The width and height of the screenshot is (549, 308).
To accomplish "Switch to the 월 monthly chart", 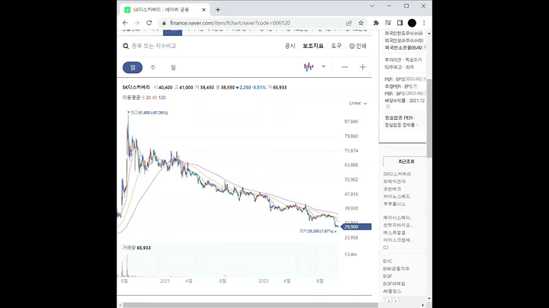I will [173, 67].
